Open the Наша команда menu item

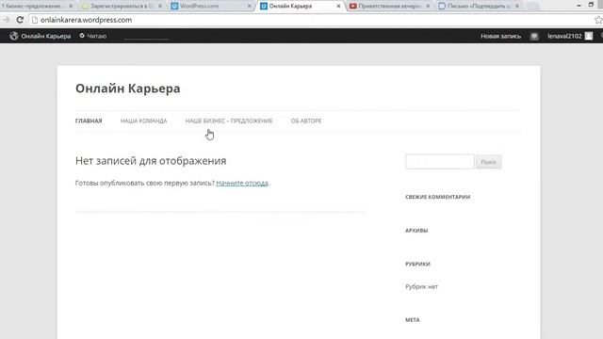click(x=143, y=121)
